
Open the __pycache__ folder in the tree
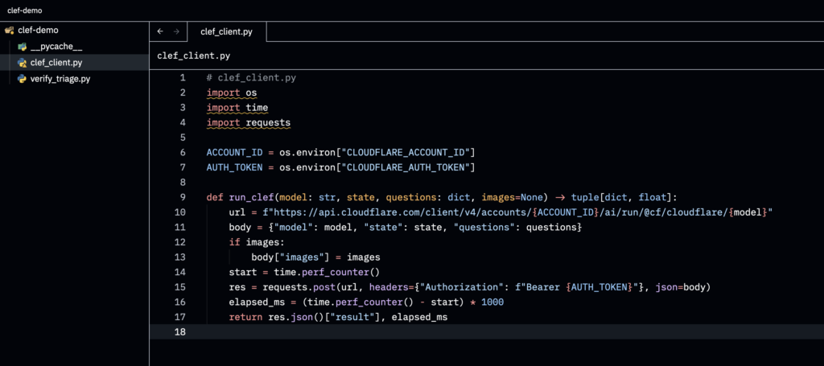(56, 47)
